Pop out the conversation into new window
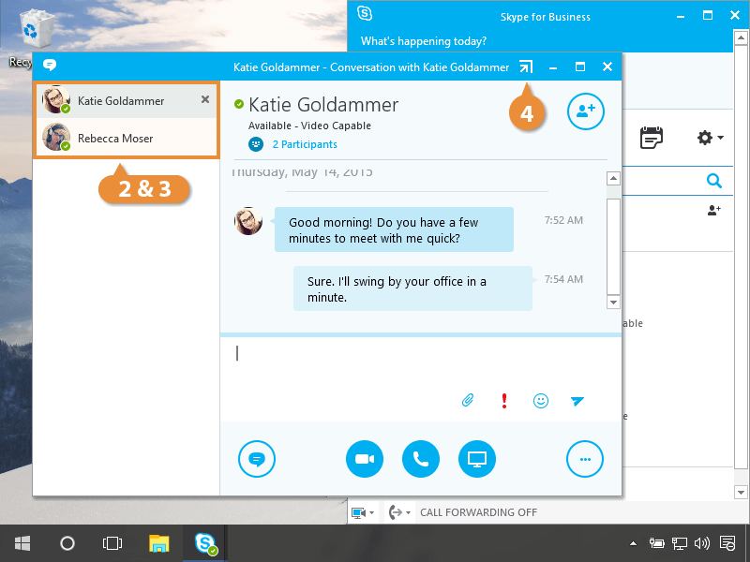 (526, 67)
